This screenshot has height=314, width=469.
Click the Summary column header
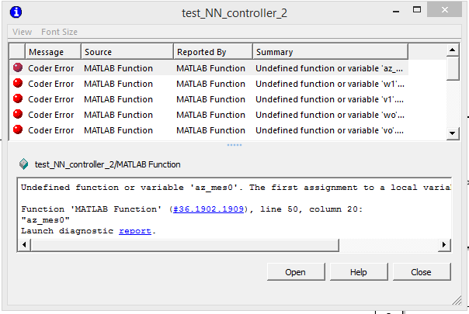tap(330, 52)
